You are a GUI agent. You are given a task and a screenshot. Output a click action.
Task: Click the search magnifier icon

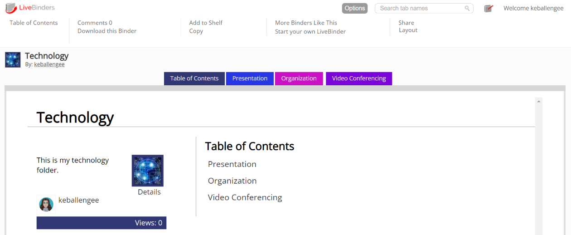(x=467, y=8)
